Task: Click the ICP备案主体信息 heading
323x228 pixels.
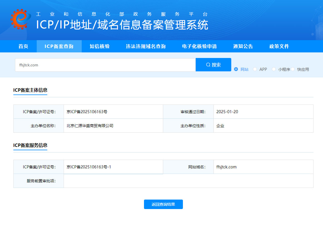Action: tap(30, 90)
